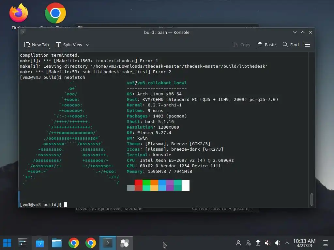Viewport: 334px width, 250px height.
Task: Open the clipboard tray icon
Action: pos(258,243)
